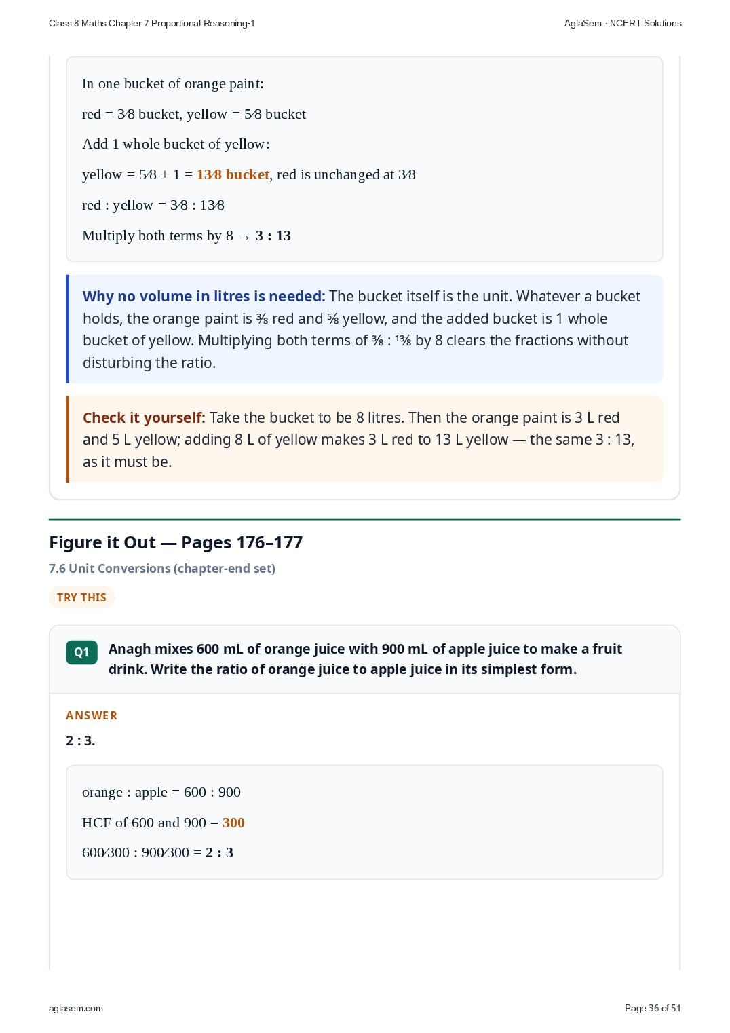Click the 2 : 3. answer text
Viewport: 730px width, 1033px height.
[x=80, y=740]
